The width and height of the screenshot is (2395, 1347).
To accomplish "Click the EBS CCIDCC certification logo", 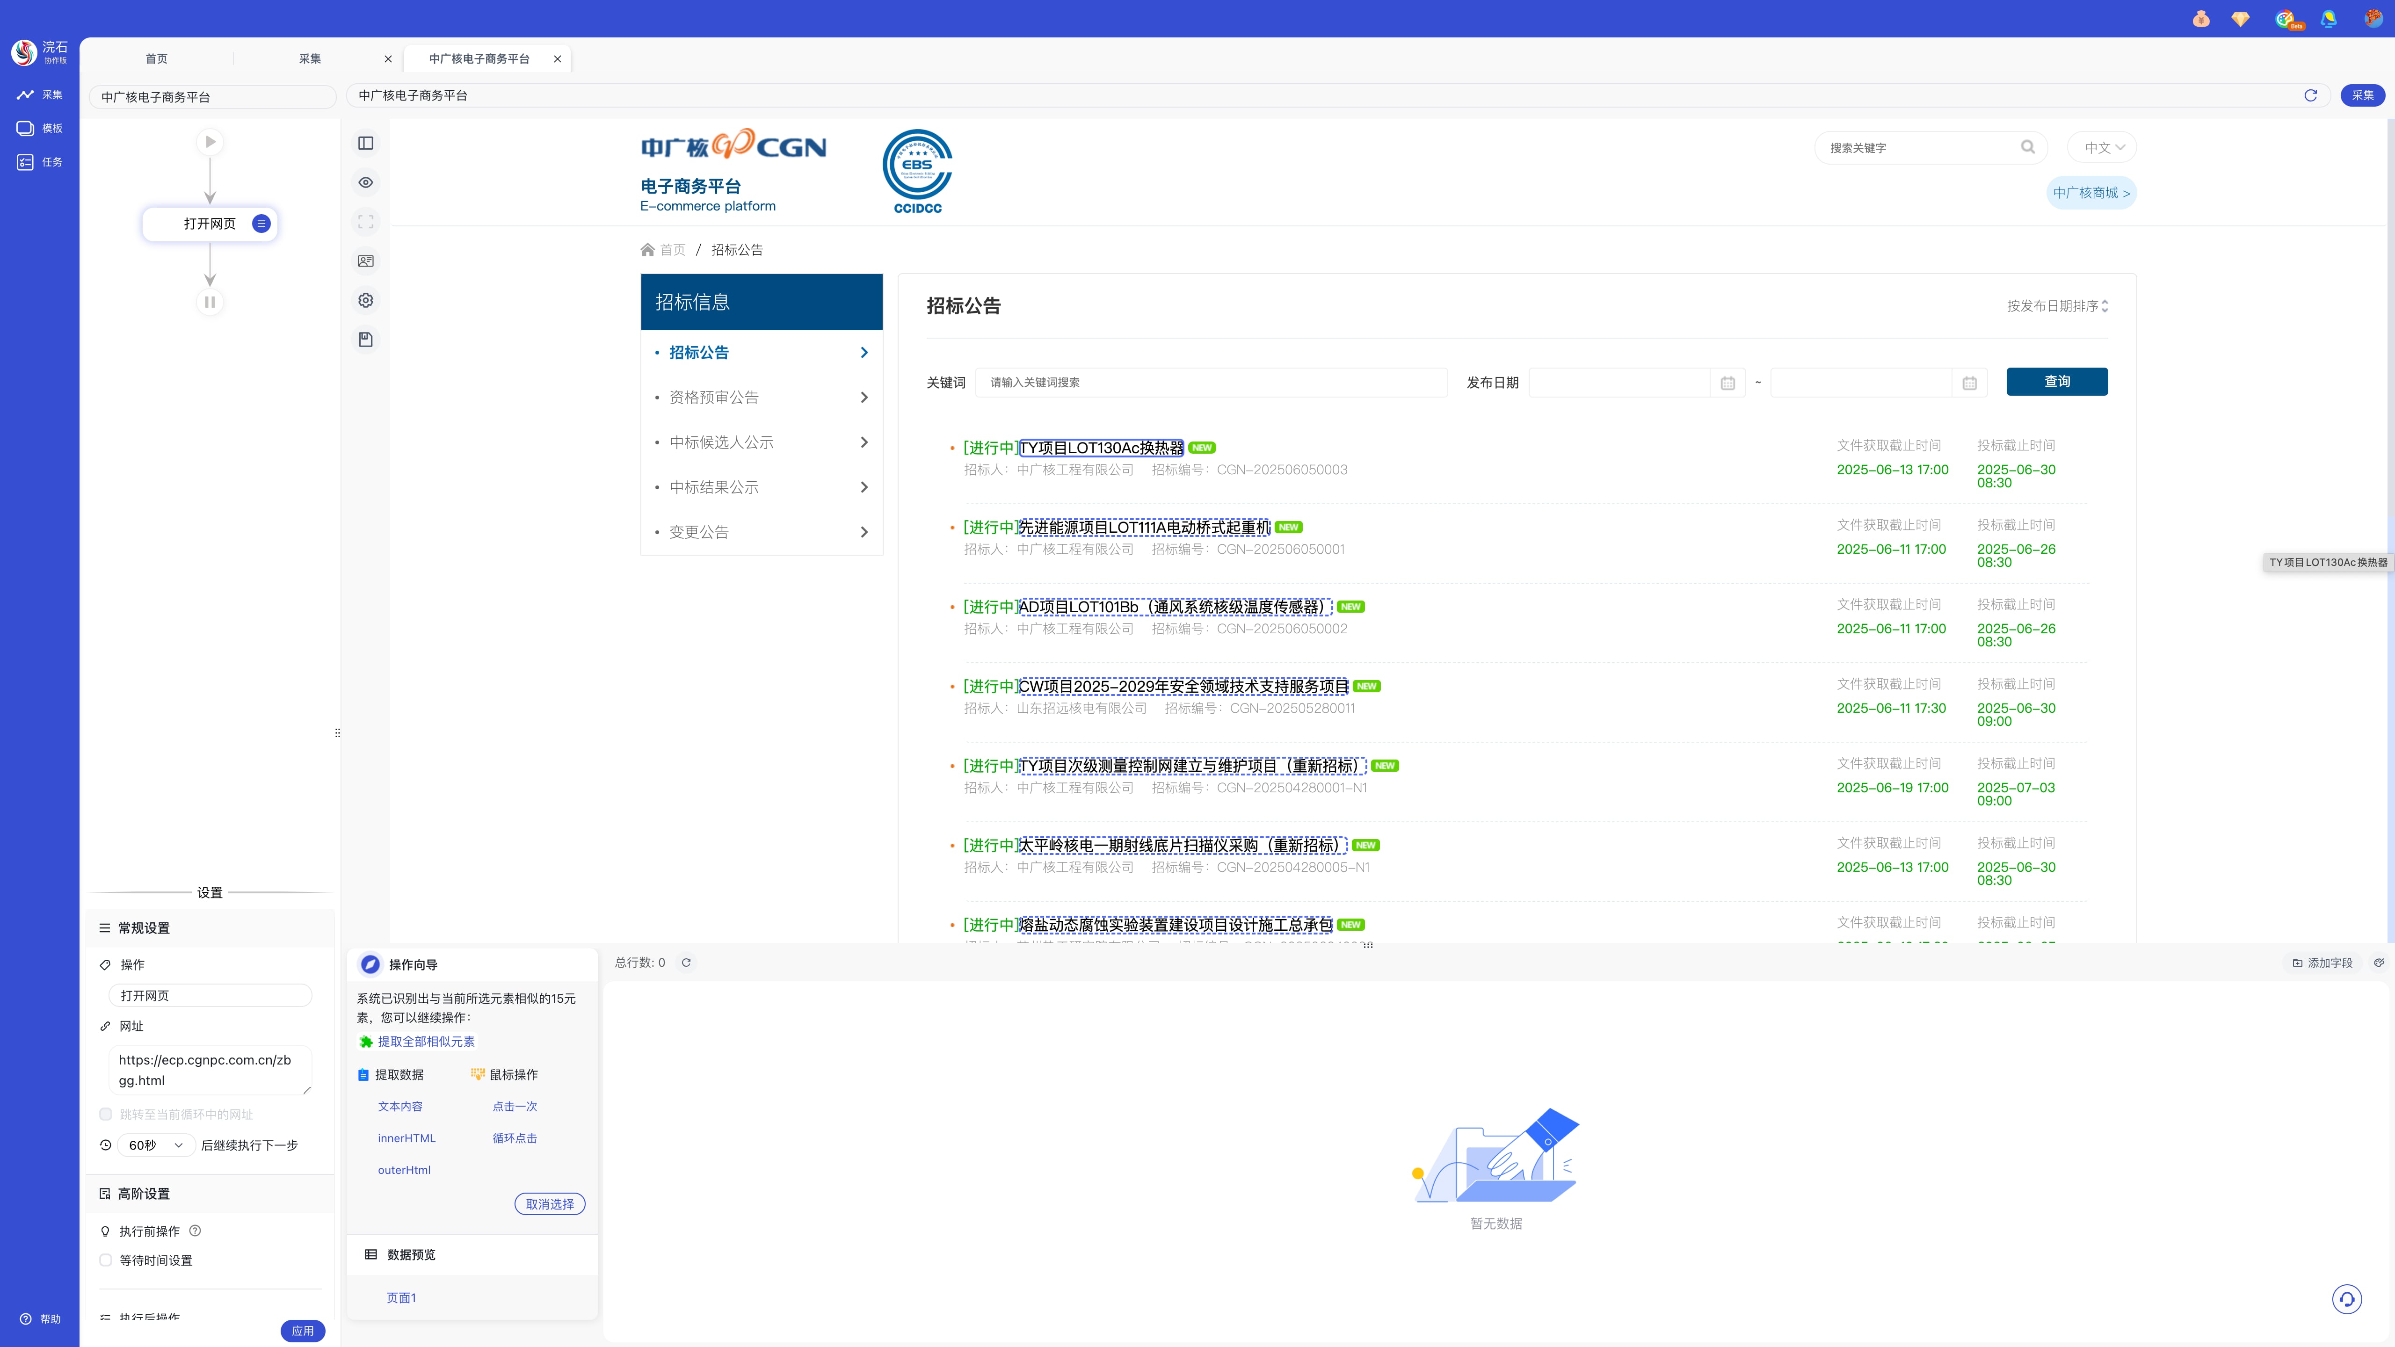I will (x=918, y=172).
